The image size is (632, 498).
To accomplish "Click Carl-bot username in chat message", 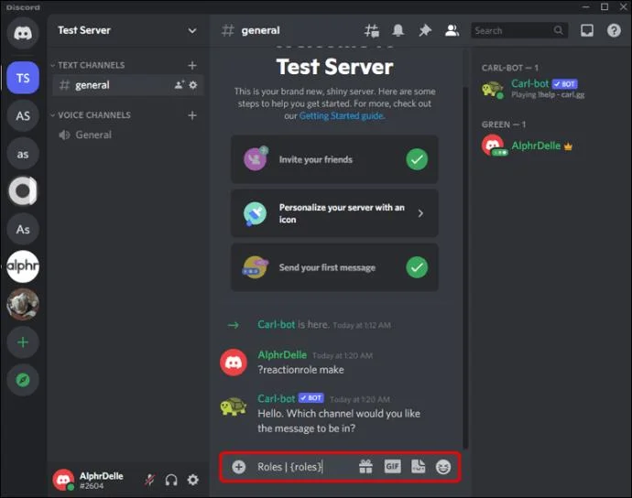I will coord(276,398).
